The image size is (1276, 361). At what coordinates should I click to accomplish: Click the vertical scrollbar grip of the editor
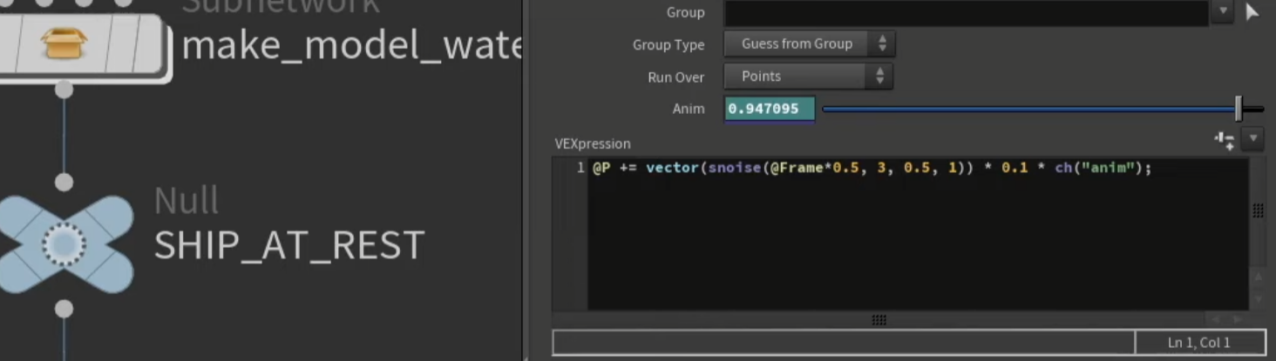coord(1258,211)
